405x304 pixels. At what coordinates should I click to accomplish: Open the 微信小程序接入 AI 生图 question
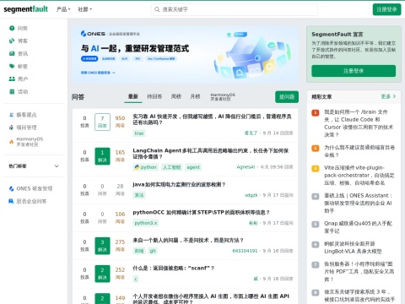(211, 299)
